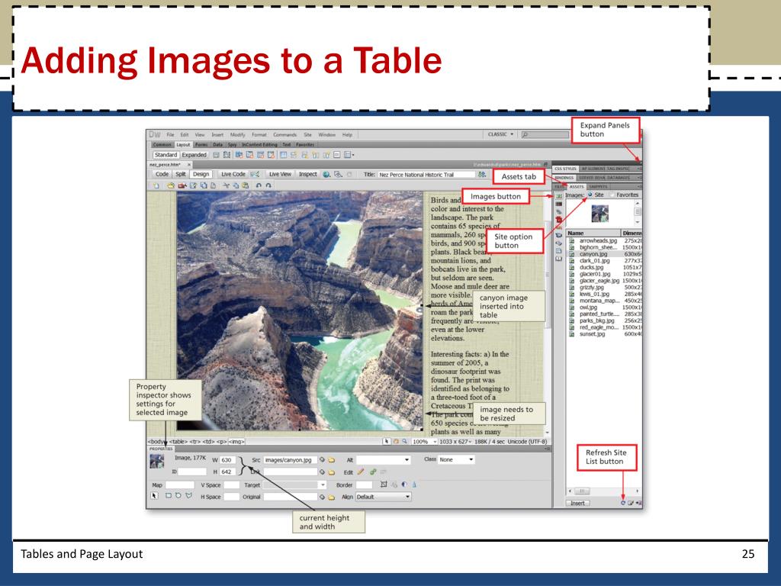
Task: Open the Commands menu
Action: coord(285,134)
